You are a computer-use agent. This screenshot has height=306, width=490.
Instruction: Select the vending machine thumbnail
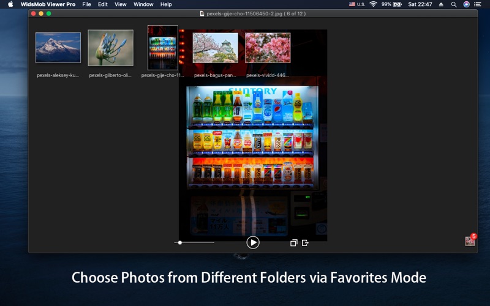click(x=163, y=48)
